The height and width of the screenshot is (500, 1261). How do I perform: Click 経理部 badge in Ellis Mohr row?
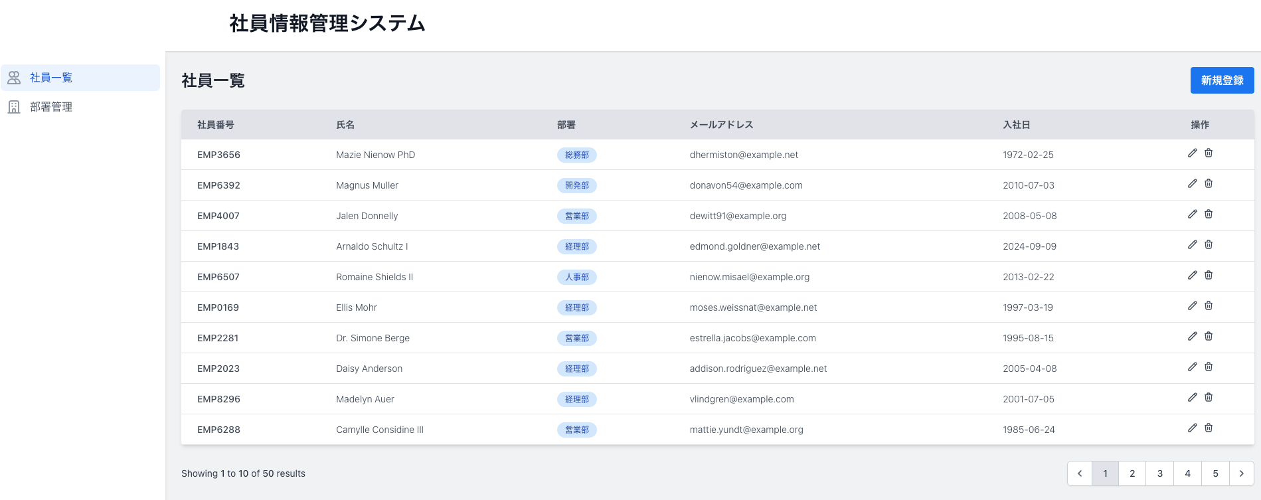577,307
